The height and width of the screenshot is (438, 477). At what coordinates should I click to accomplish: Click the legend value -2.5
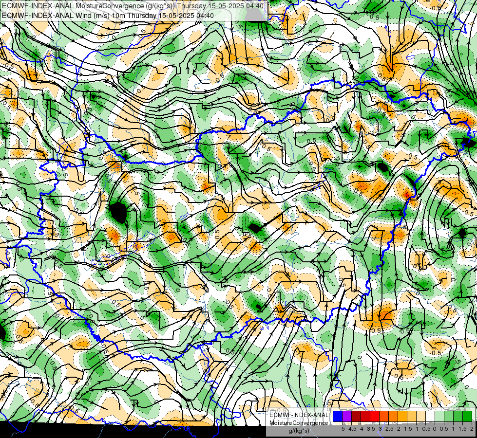tap(389, 429)
